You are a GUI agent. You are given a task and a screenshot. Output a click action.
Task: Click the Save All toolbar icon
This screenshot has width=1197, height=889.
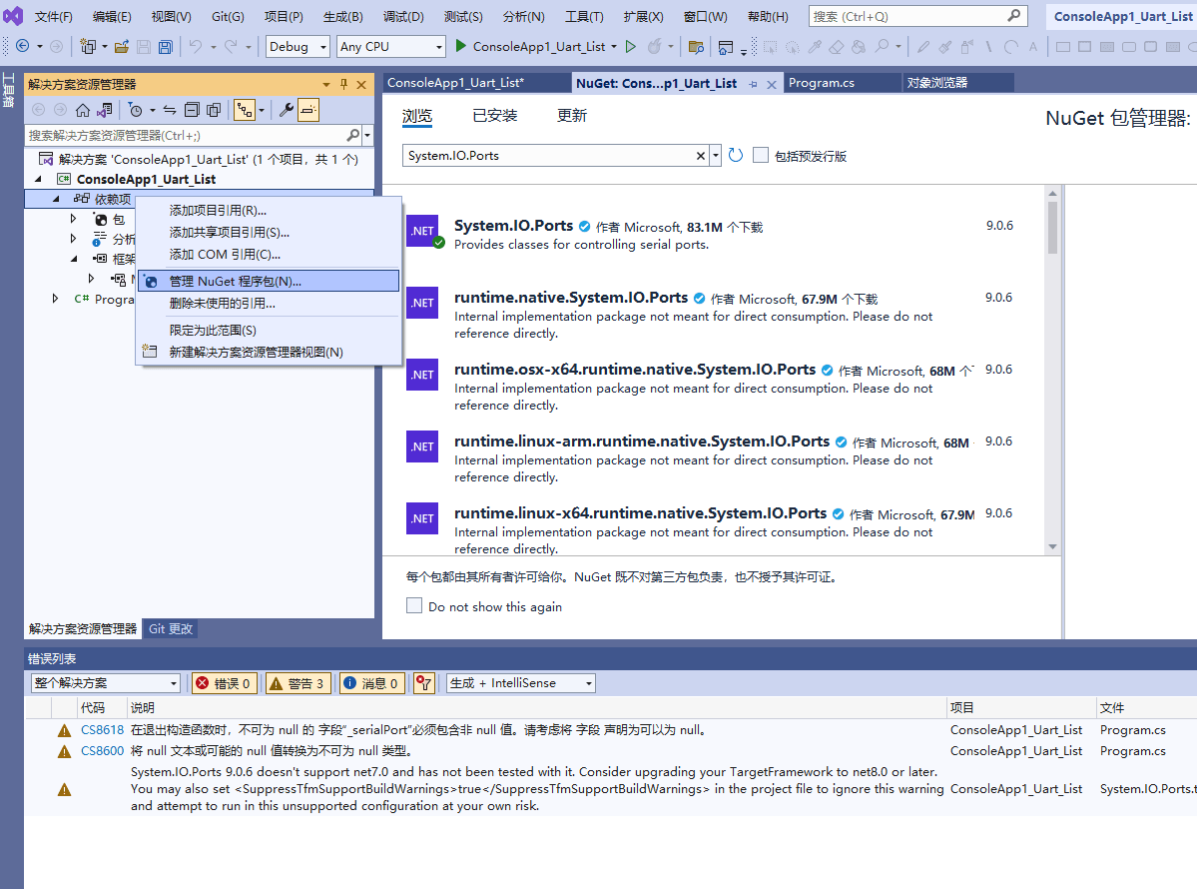[x=165, y=47]
